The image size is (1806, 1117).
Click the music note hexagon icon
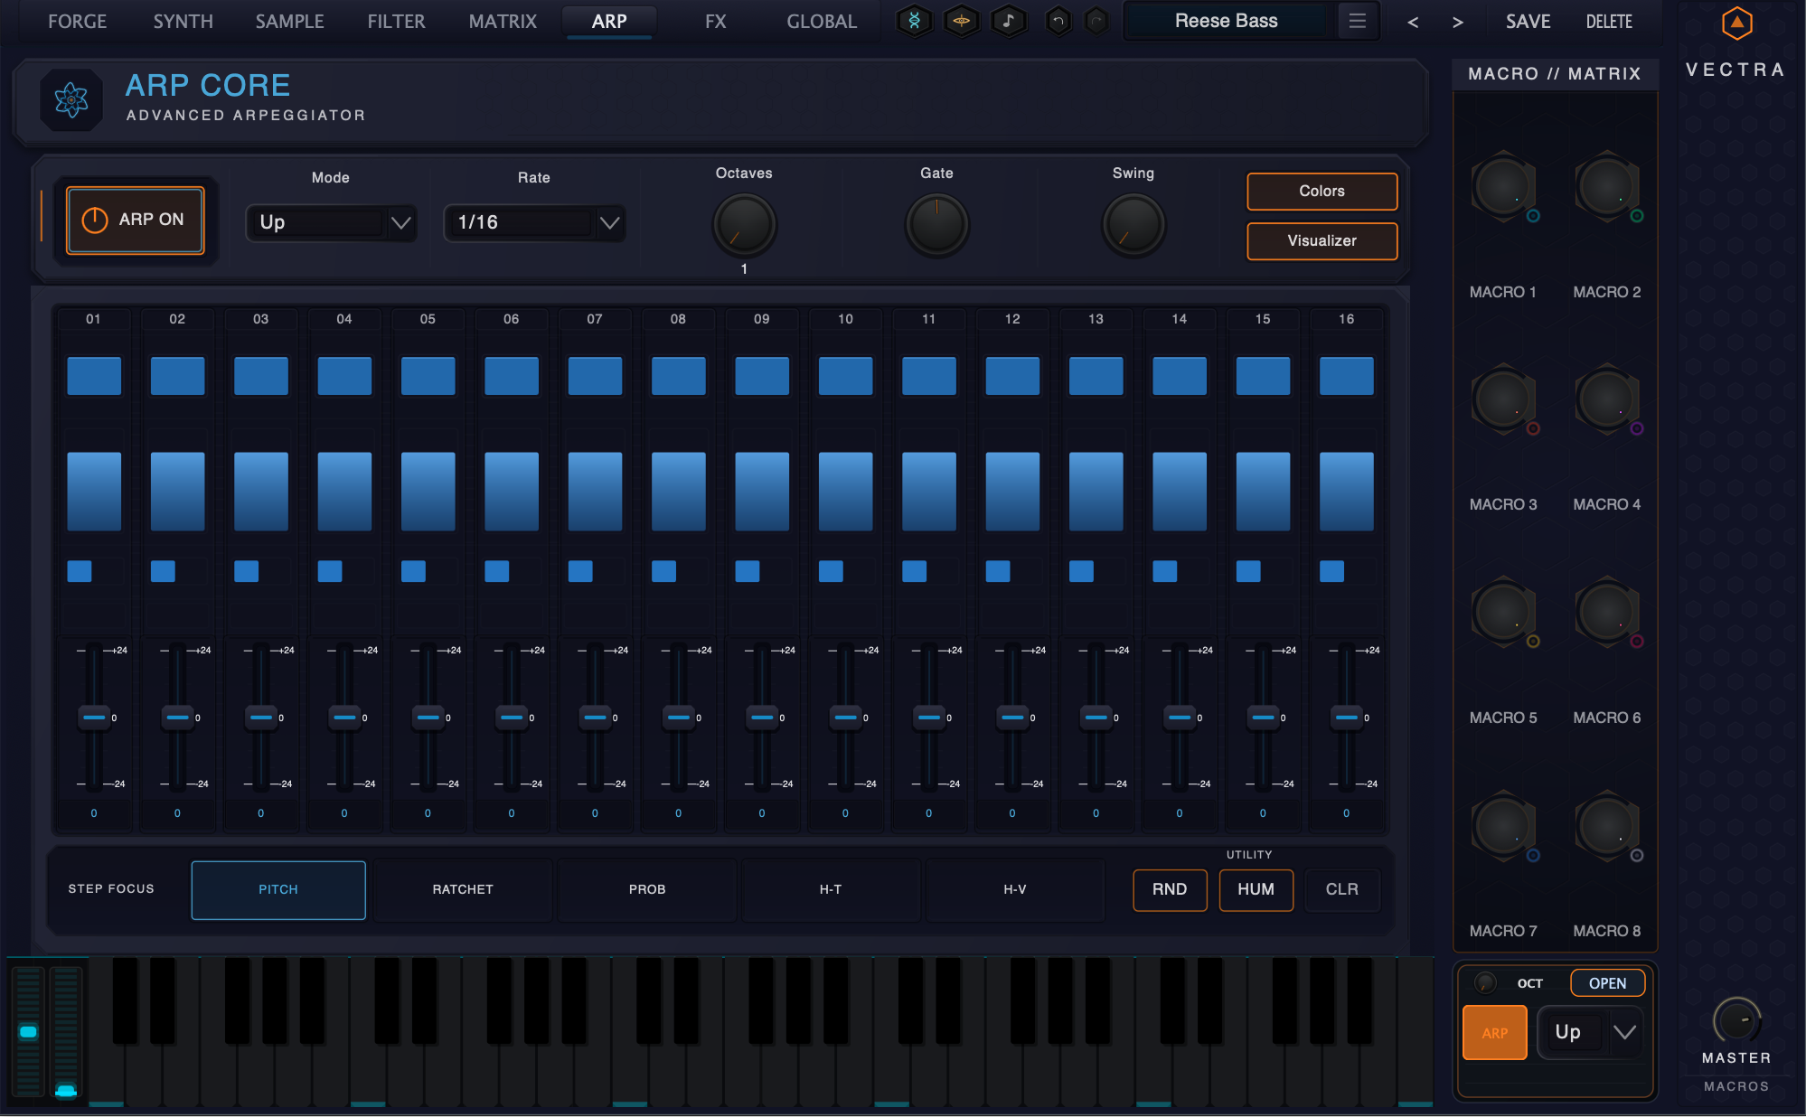coord(1008,21)
